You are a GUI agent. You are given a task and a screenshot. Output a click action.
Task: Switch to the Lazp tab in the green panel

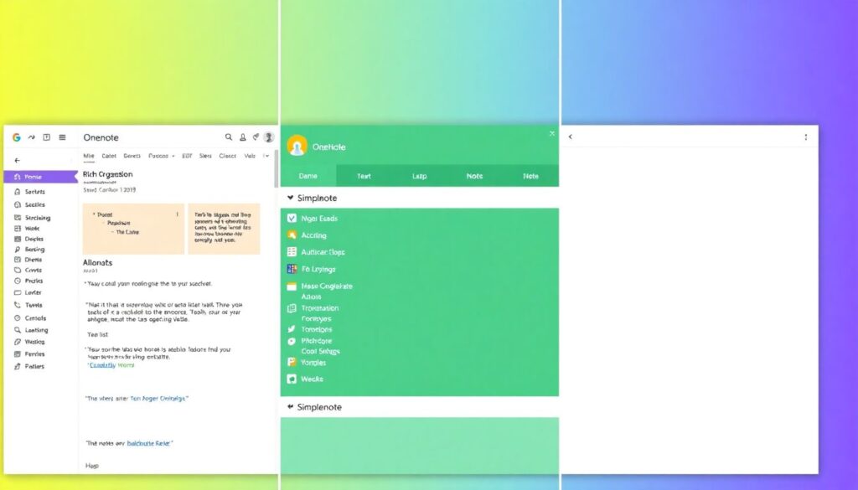pyautogui.click(x=419, y=176)
